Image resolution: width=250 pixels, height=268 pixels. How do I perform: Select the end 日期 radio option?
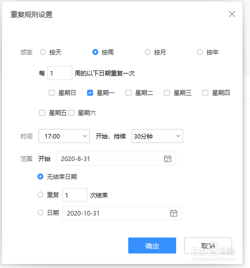40,212
